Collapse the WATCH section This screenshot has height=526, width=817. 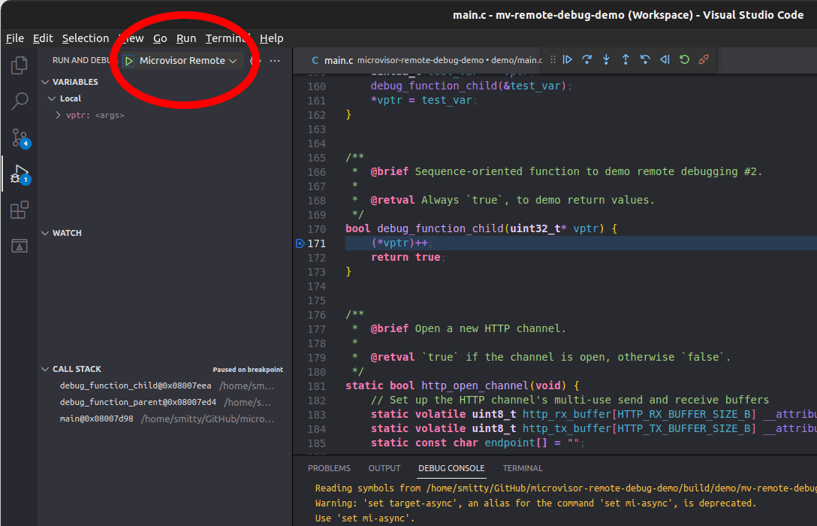(66, 233)
